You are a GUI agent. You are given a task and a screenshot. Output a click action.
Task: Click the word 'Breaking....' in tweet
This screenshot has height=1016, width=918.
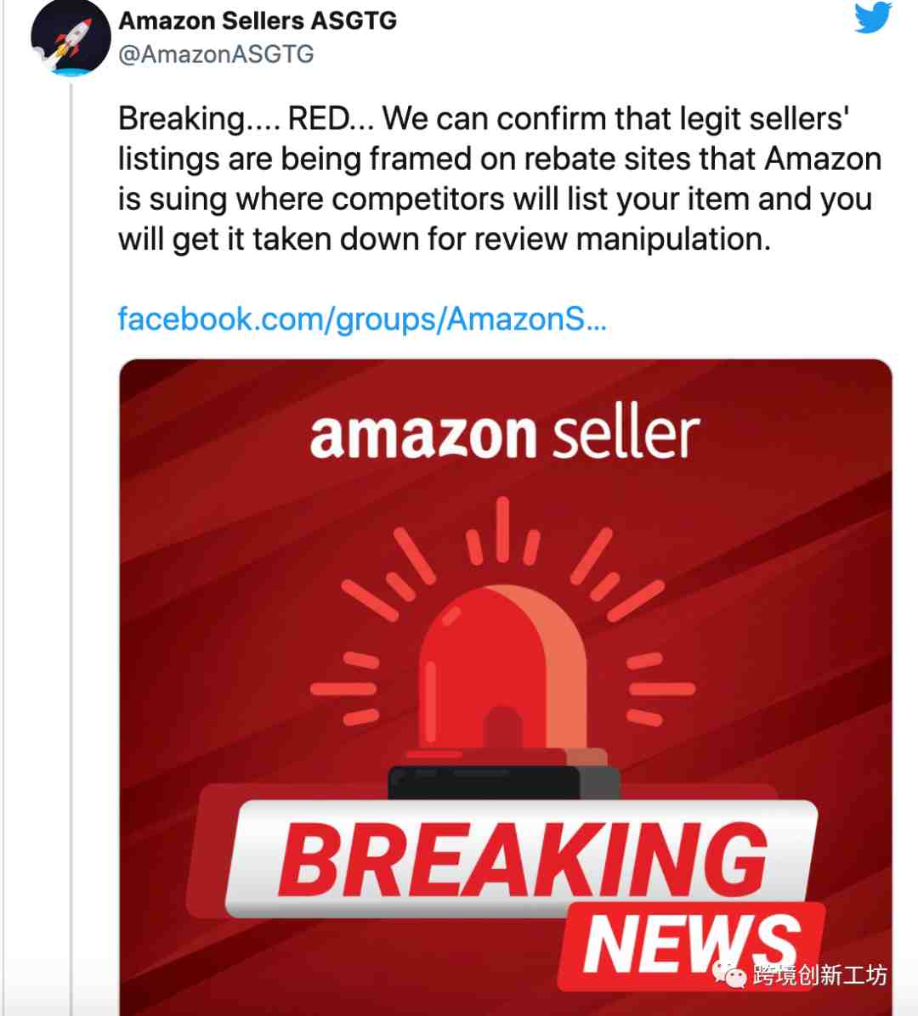(199, 119)
